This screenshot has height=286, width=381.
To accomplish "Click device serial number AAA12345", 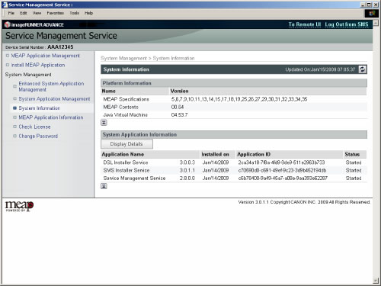I will [60, 47].
